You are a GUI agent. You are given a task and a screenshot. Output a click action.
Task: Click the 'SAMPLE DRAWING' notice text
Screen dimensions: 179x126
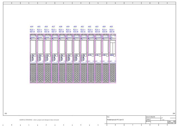tap(39, 120)
